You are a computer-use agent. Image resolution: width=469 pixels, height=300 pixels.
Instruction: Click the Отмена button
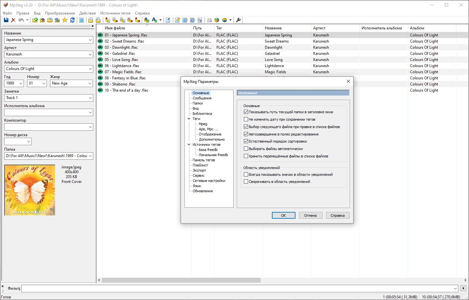coord(310,215)
